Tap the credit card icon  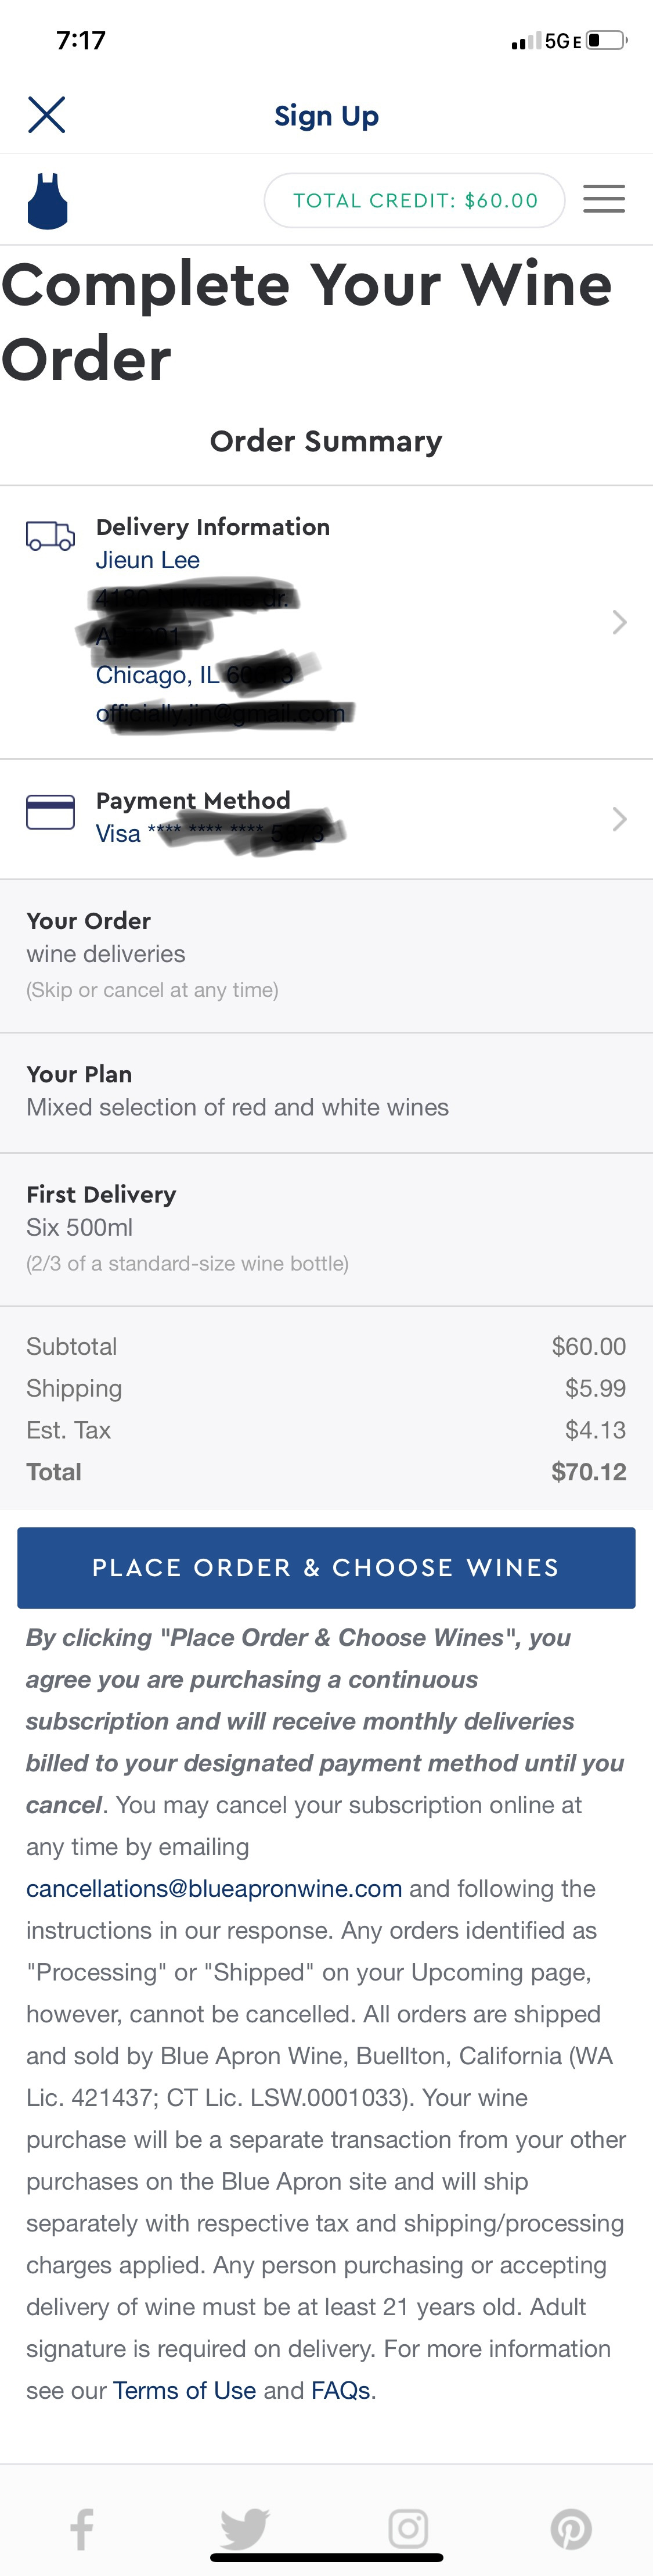(50, 812)
